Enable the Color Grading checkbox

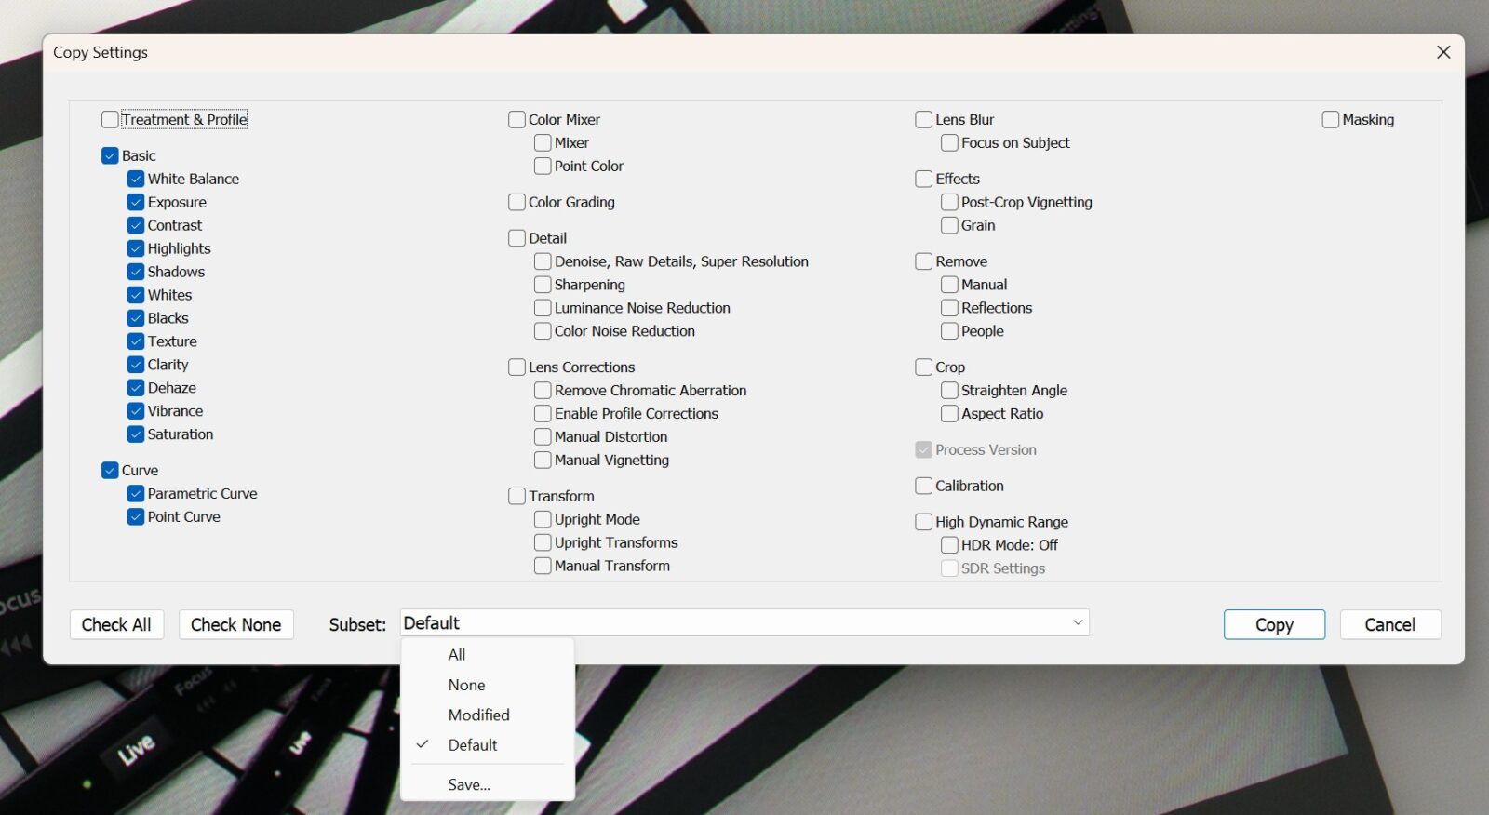517,202
